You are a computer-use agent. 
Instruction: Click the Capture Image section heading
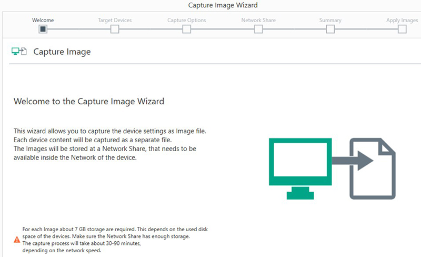tap(62, 52)
